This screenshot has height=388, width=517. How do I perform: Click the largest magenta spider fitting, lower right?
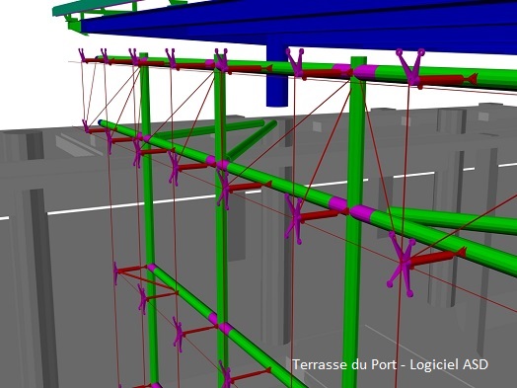[403, 264]
